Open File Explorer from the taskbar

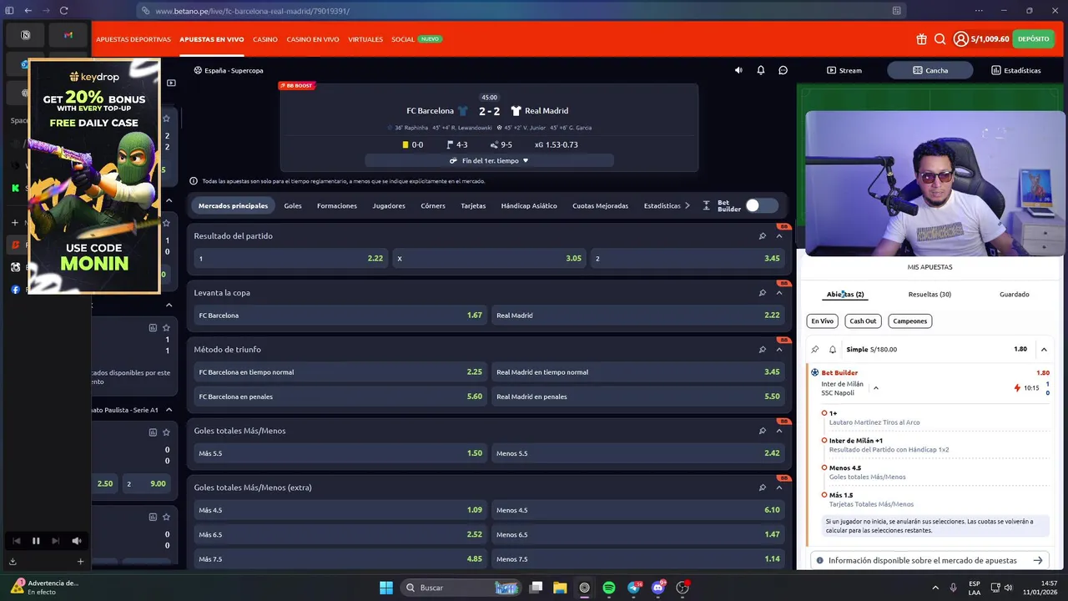tap(560, 588)
